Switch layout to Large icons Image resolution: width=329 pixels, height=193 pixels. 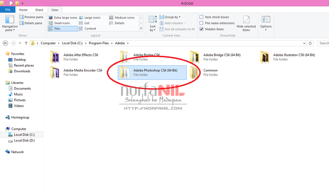(x=90, y=18)
